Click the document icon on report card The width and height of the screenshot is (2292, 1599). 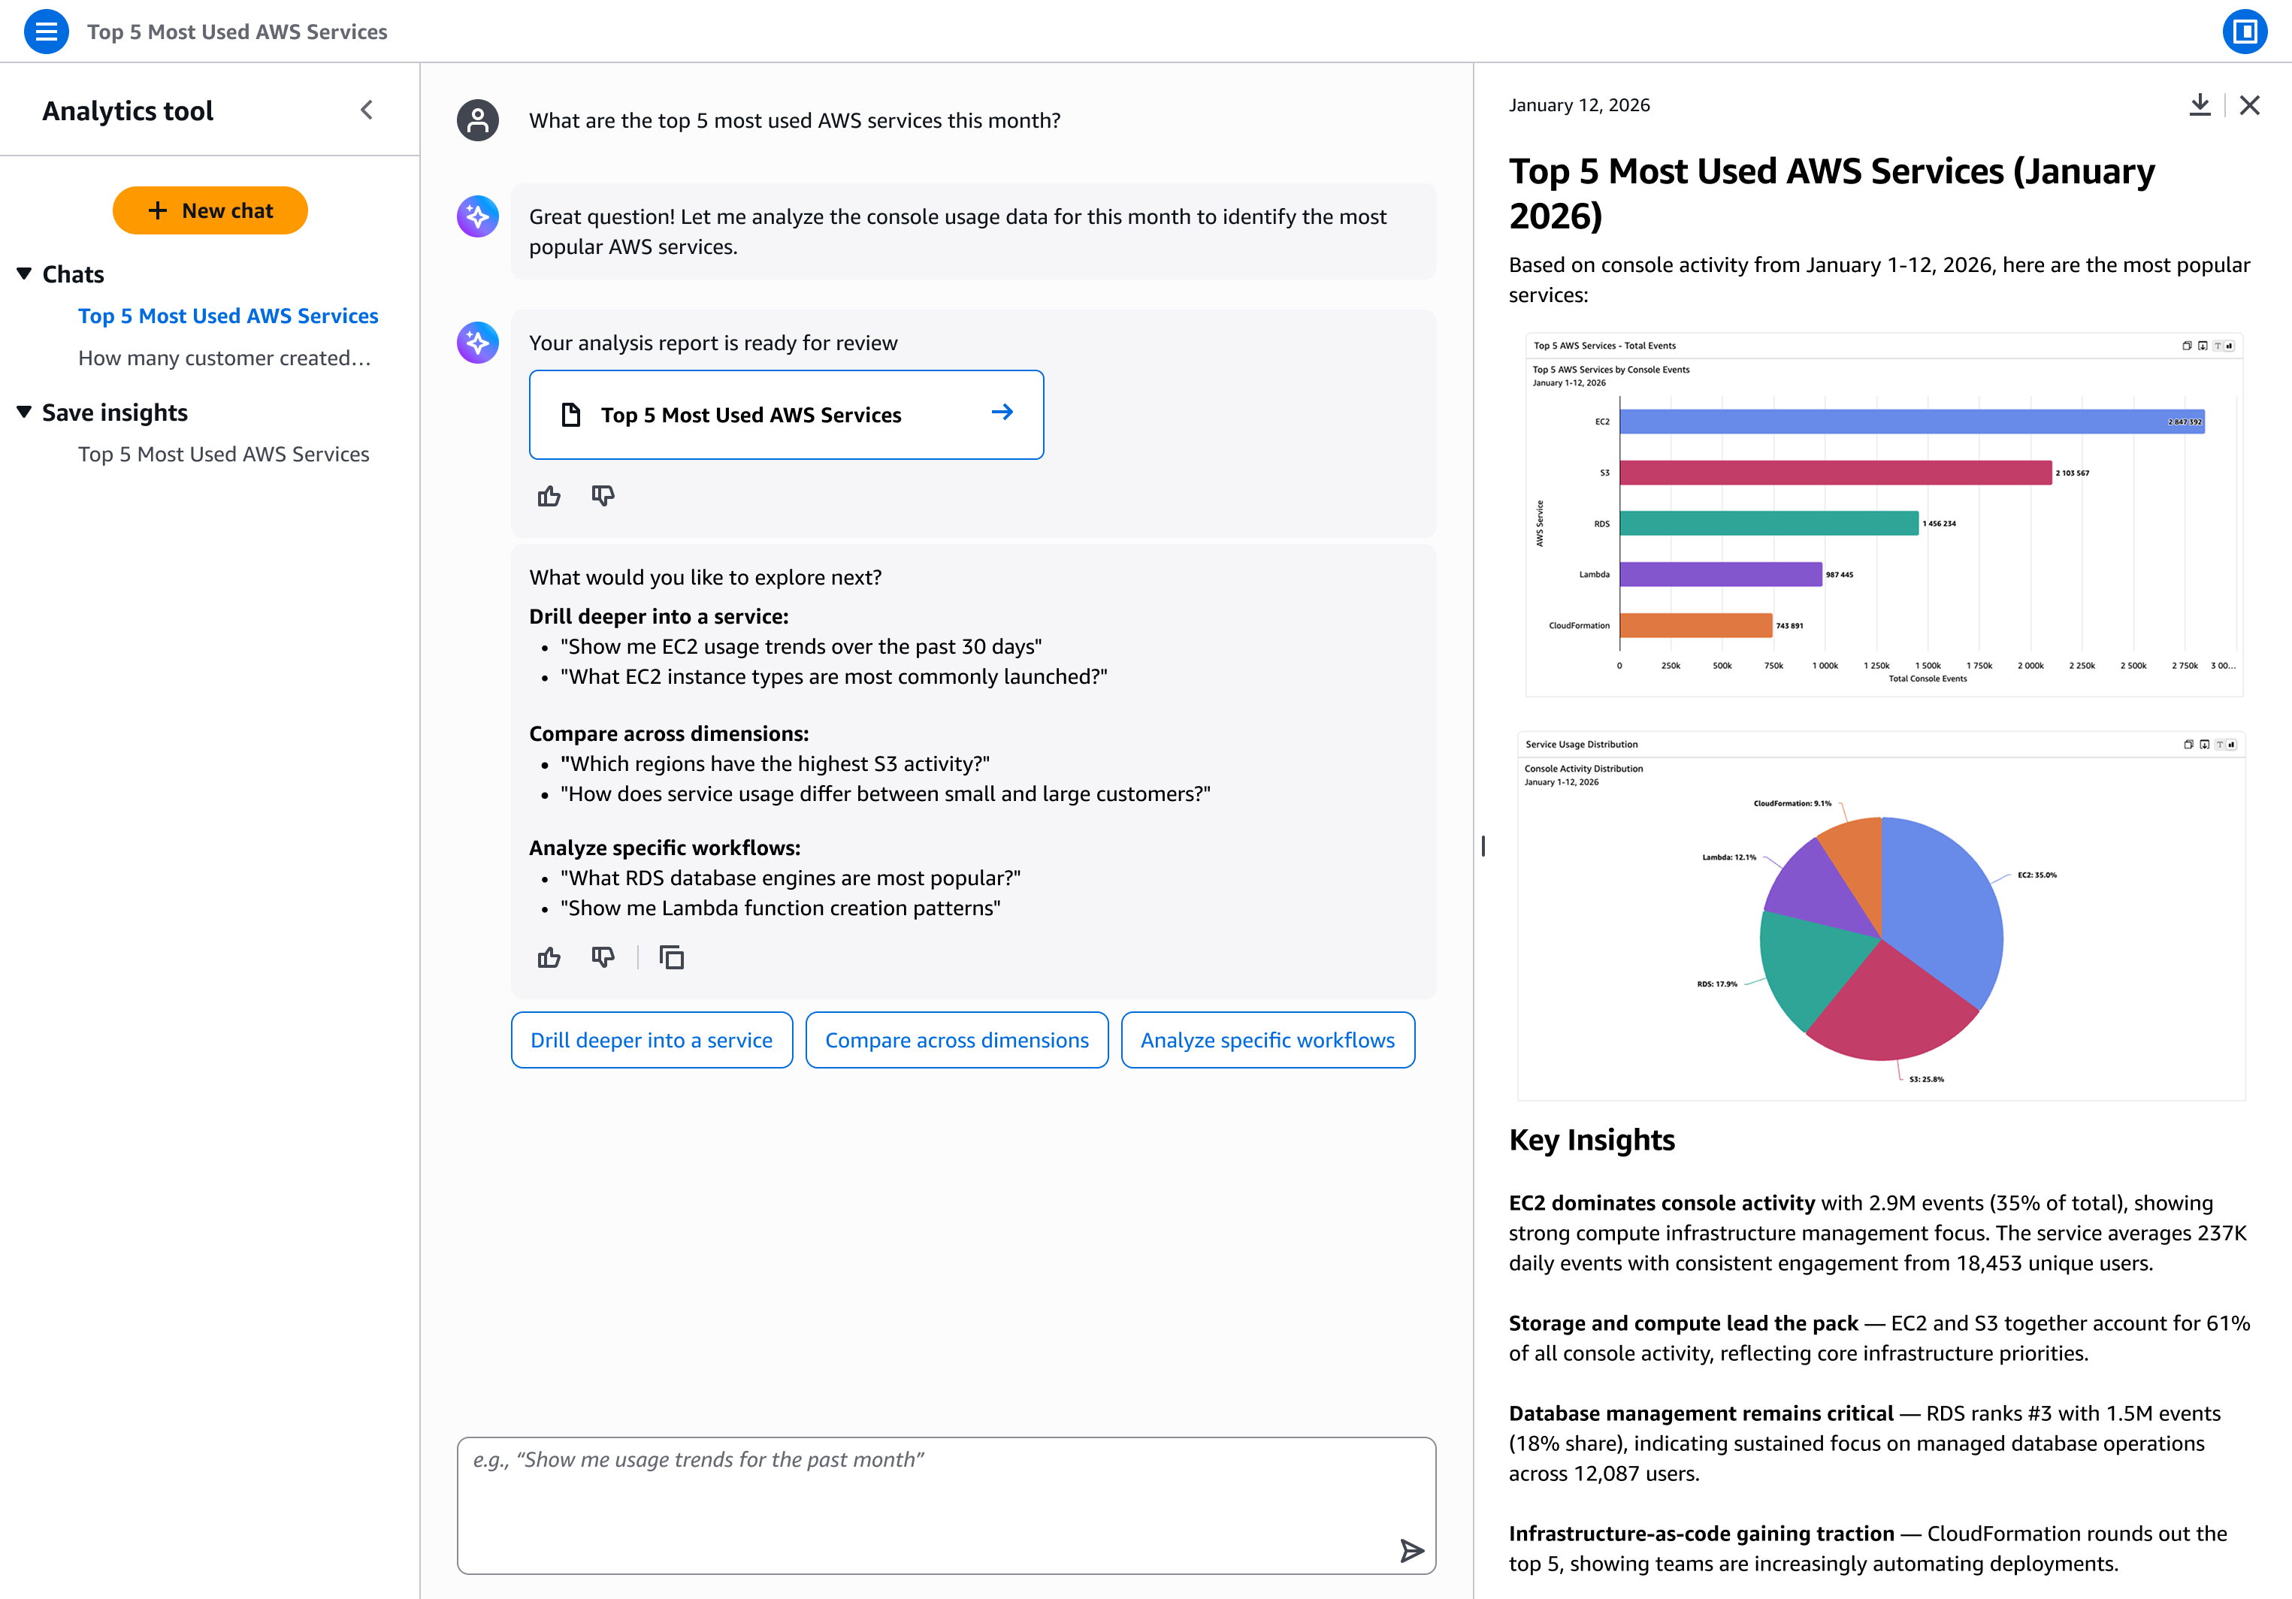coord(571,414)
